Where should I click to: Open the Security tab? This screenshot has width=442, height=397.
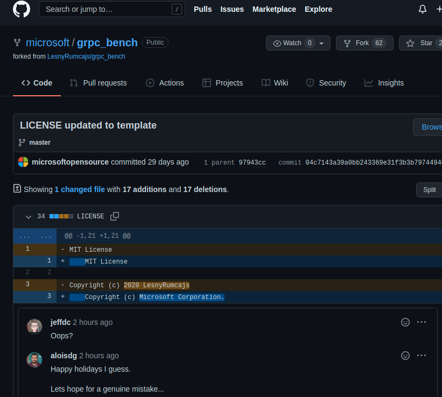point(326,83)
